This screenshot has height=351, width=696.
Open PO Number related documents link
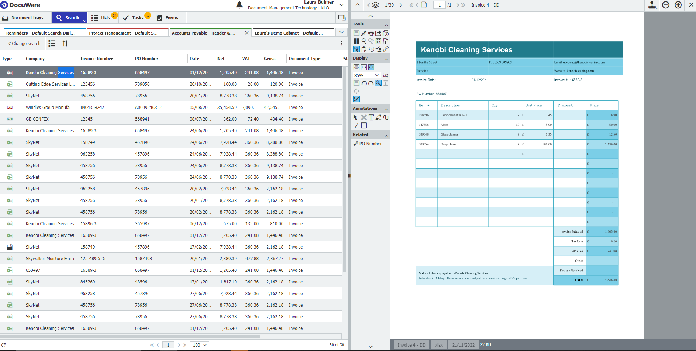point(370,144)
